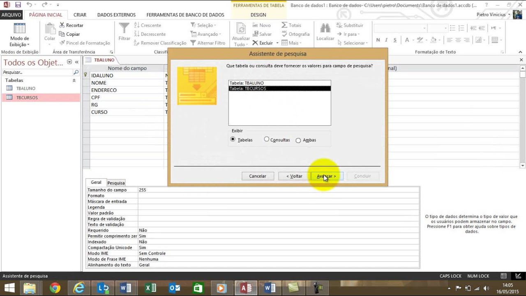The height and width of the screenshot is (296, 526).
Task: Click the CURSO field name cell
Action: [x=127, y=112]
